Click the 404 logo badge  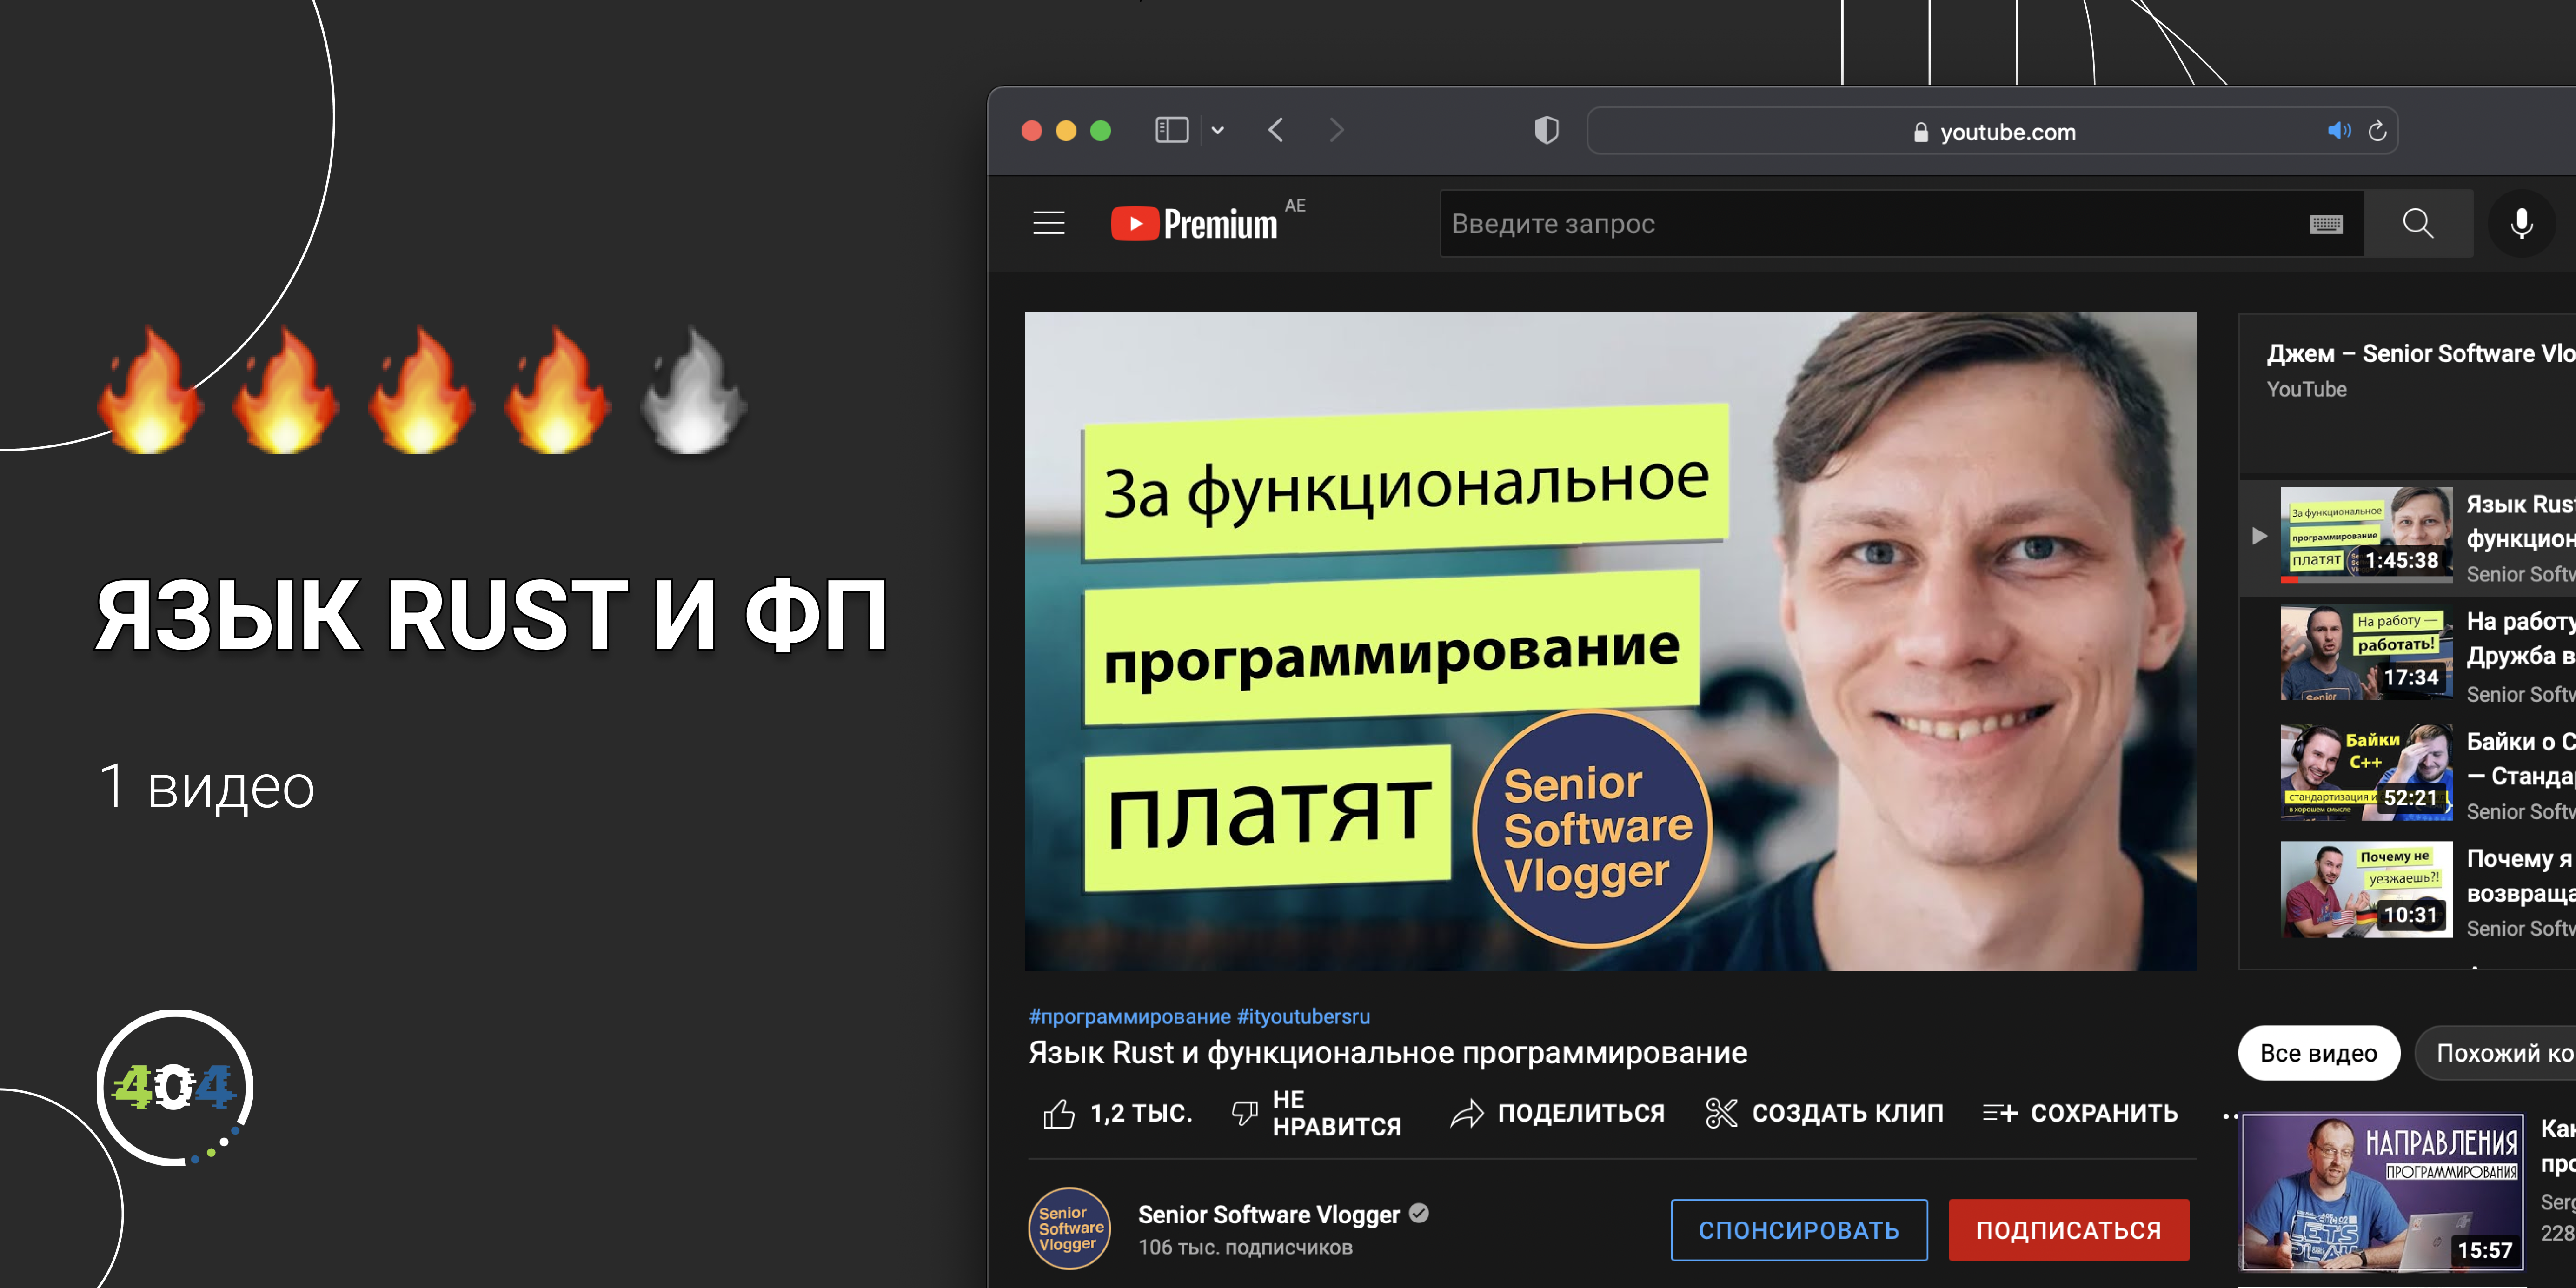pos(175,1087)
